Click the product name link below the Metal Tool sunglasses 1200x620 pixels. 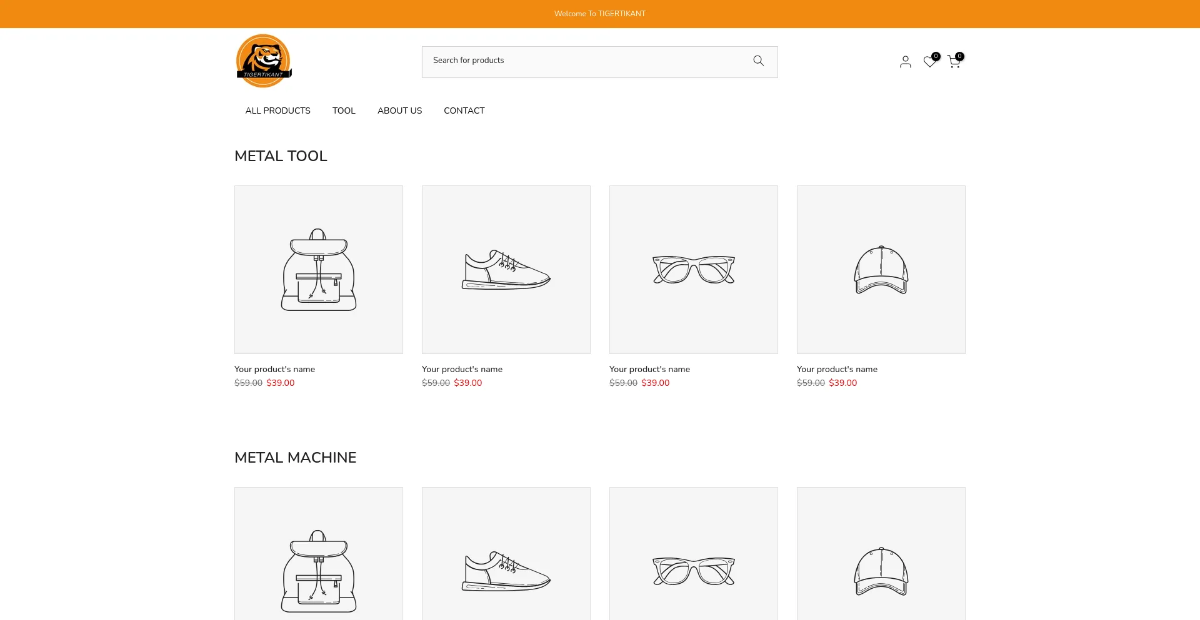coord(649,369)
